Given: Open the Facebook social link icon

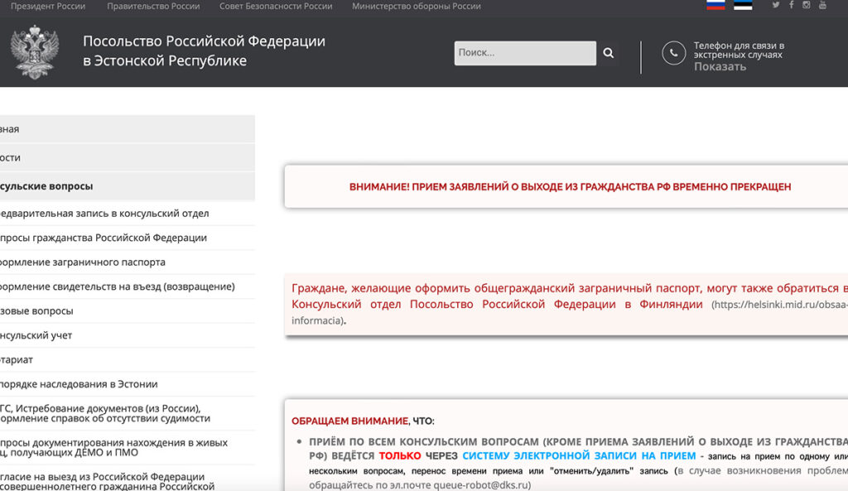Looking at the screenshot, I should (792, 6).
